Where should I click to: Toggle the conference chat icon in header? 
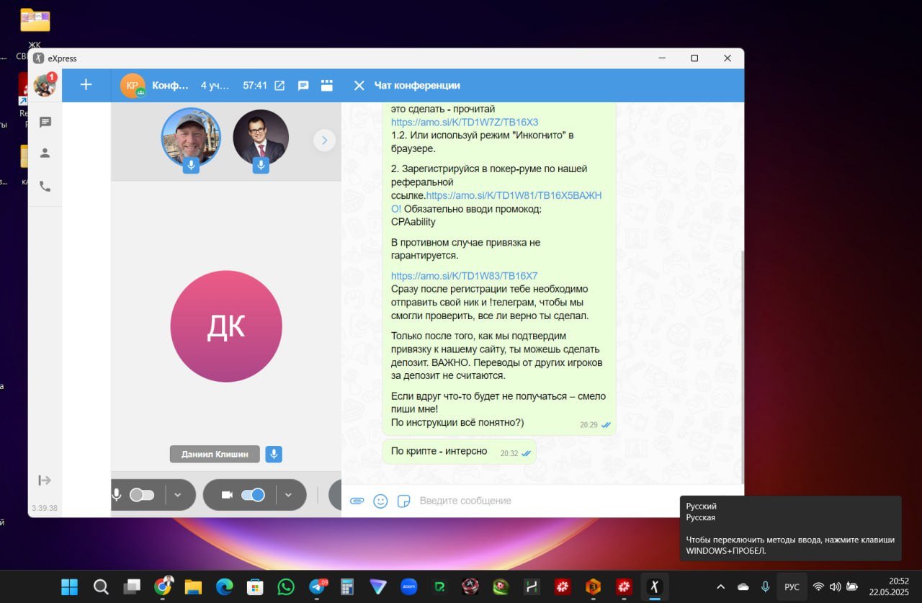click(303, 86)
